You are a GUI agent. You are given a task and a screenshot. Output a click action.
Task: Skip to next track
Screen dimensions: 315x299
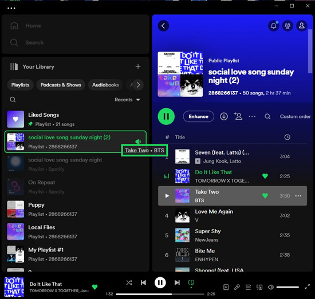(177, 283)
